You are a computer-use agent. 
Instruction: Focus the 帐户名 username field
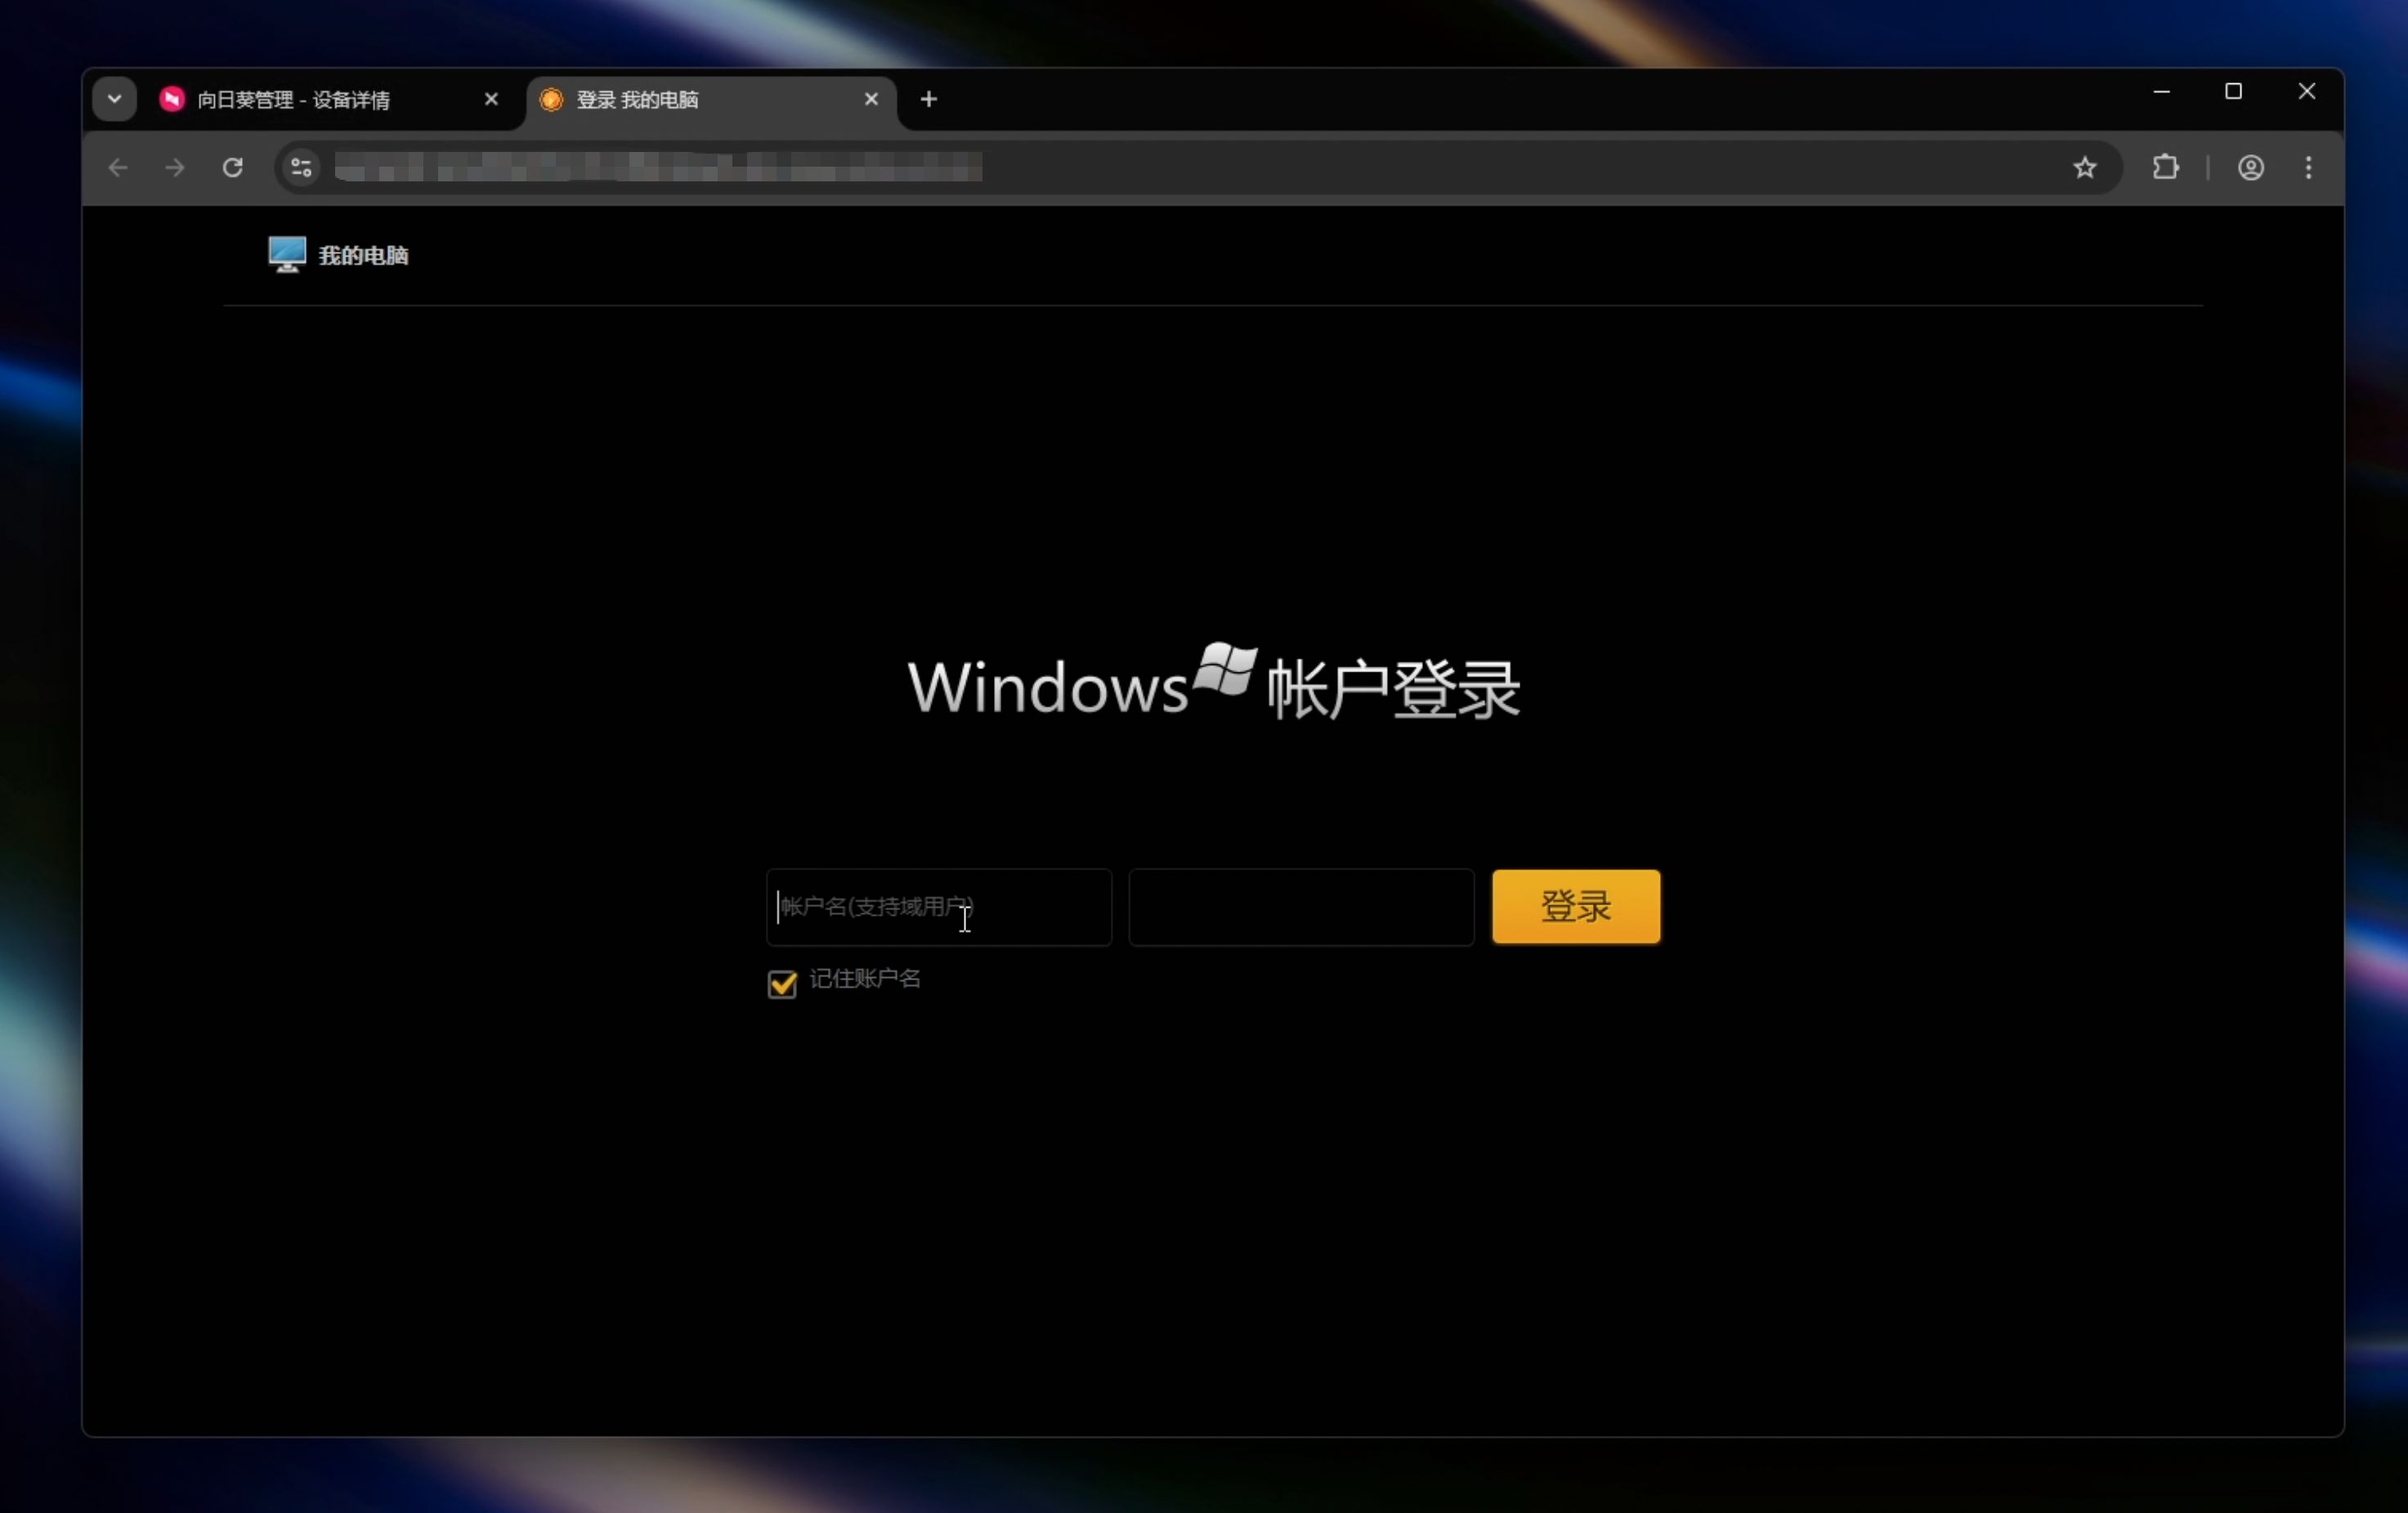click(938, 908)
